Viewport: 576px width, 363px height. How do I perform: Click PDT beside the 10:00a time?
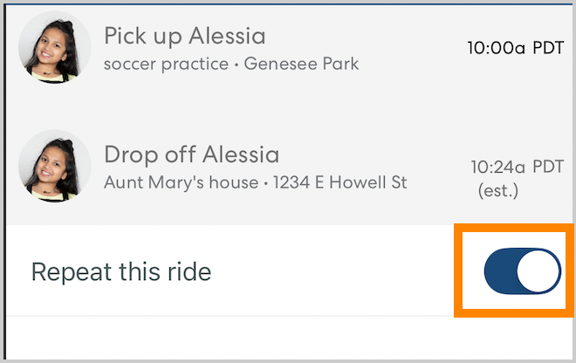pos(548,47)
